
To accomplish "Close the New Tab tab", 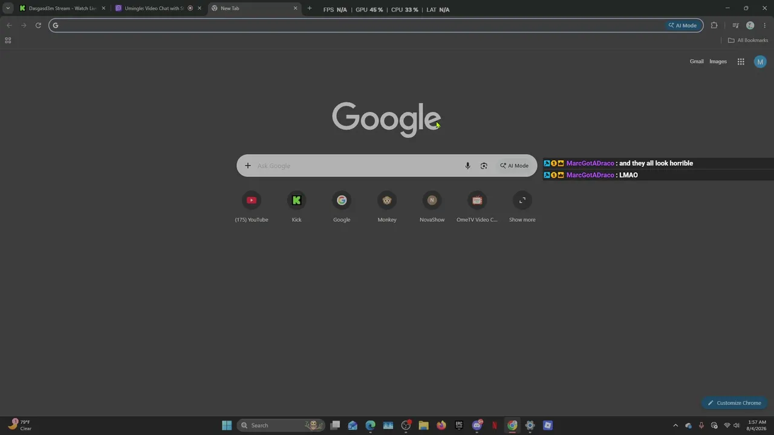I will point(296,8).
